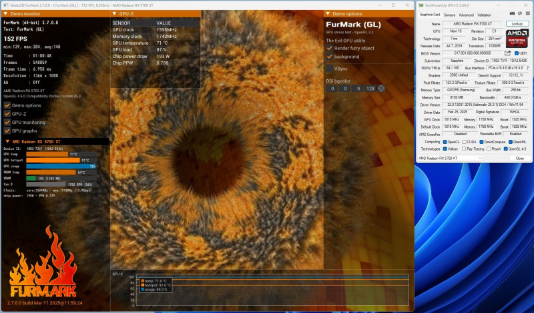The image size is (534, 313).
Task: Click OSI bgcolor red value field
Action: point(332,89)
